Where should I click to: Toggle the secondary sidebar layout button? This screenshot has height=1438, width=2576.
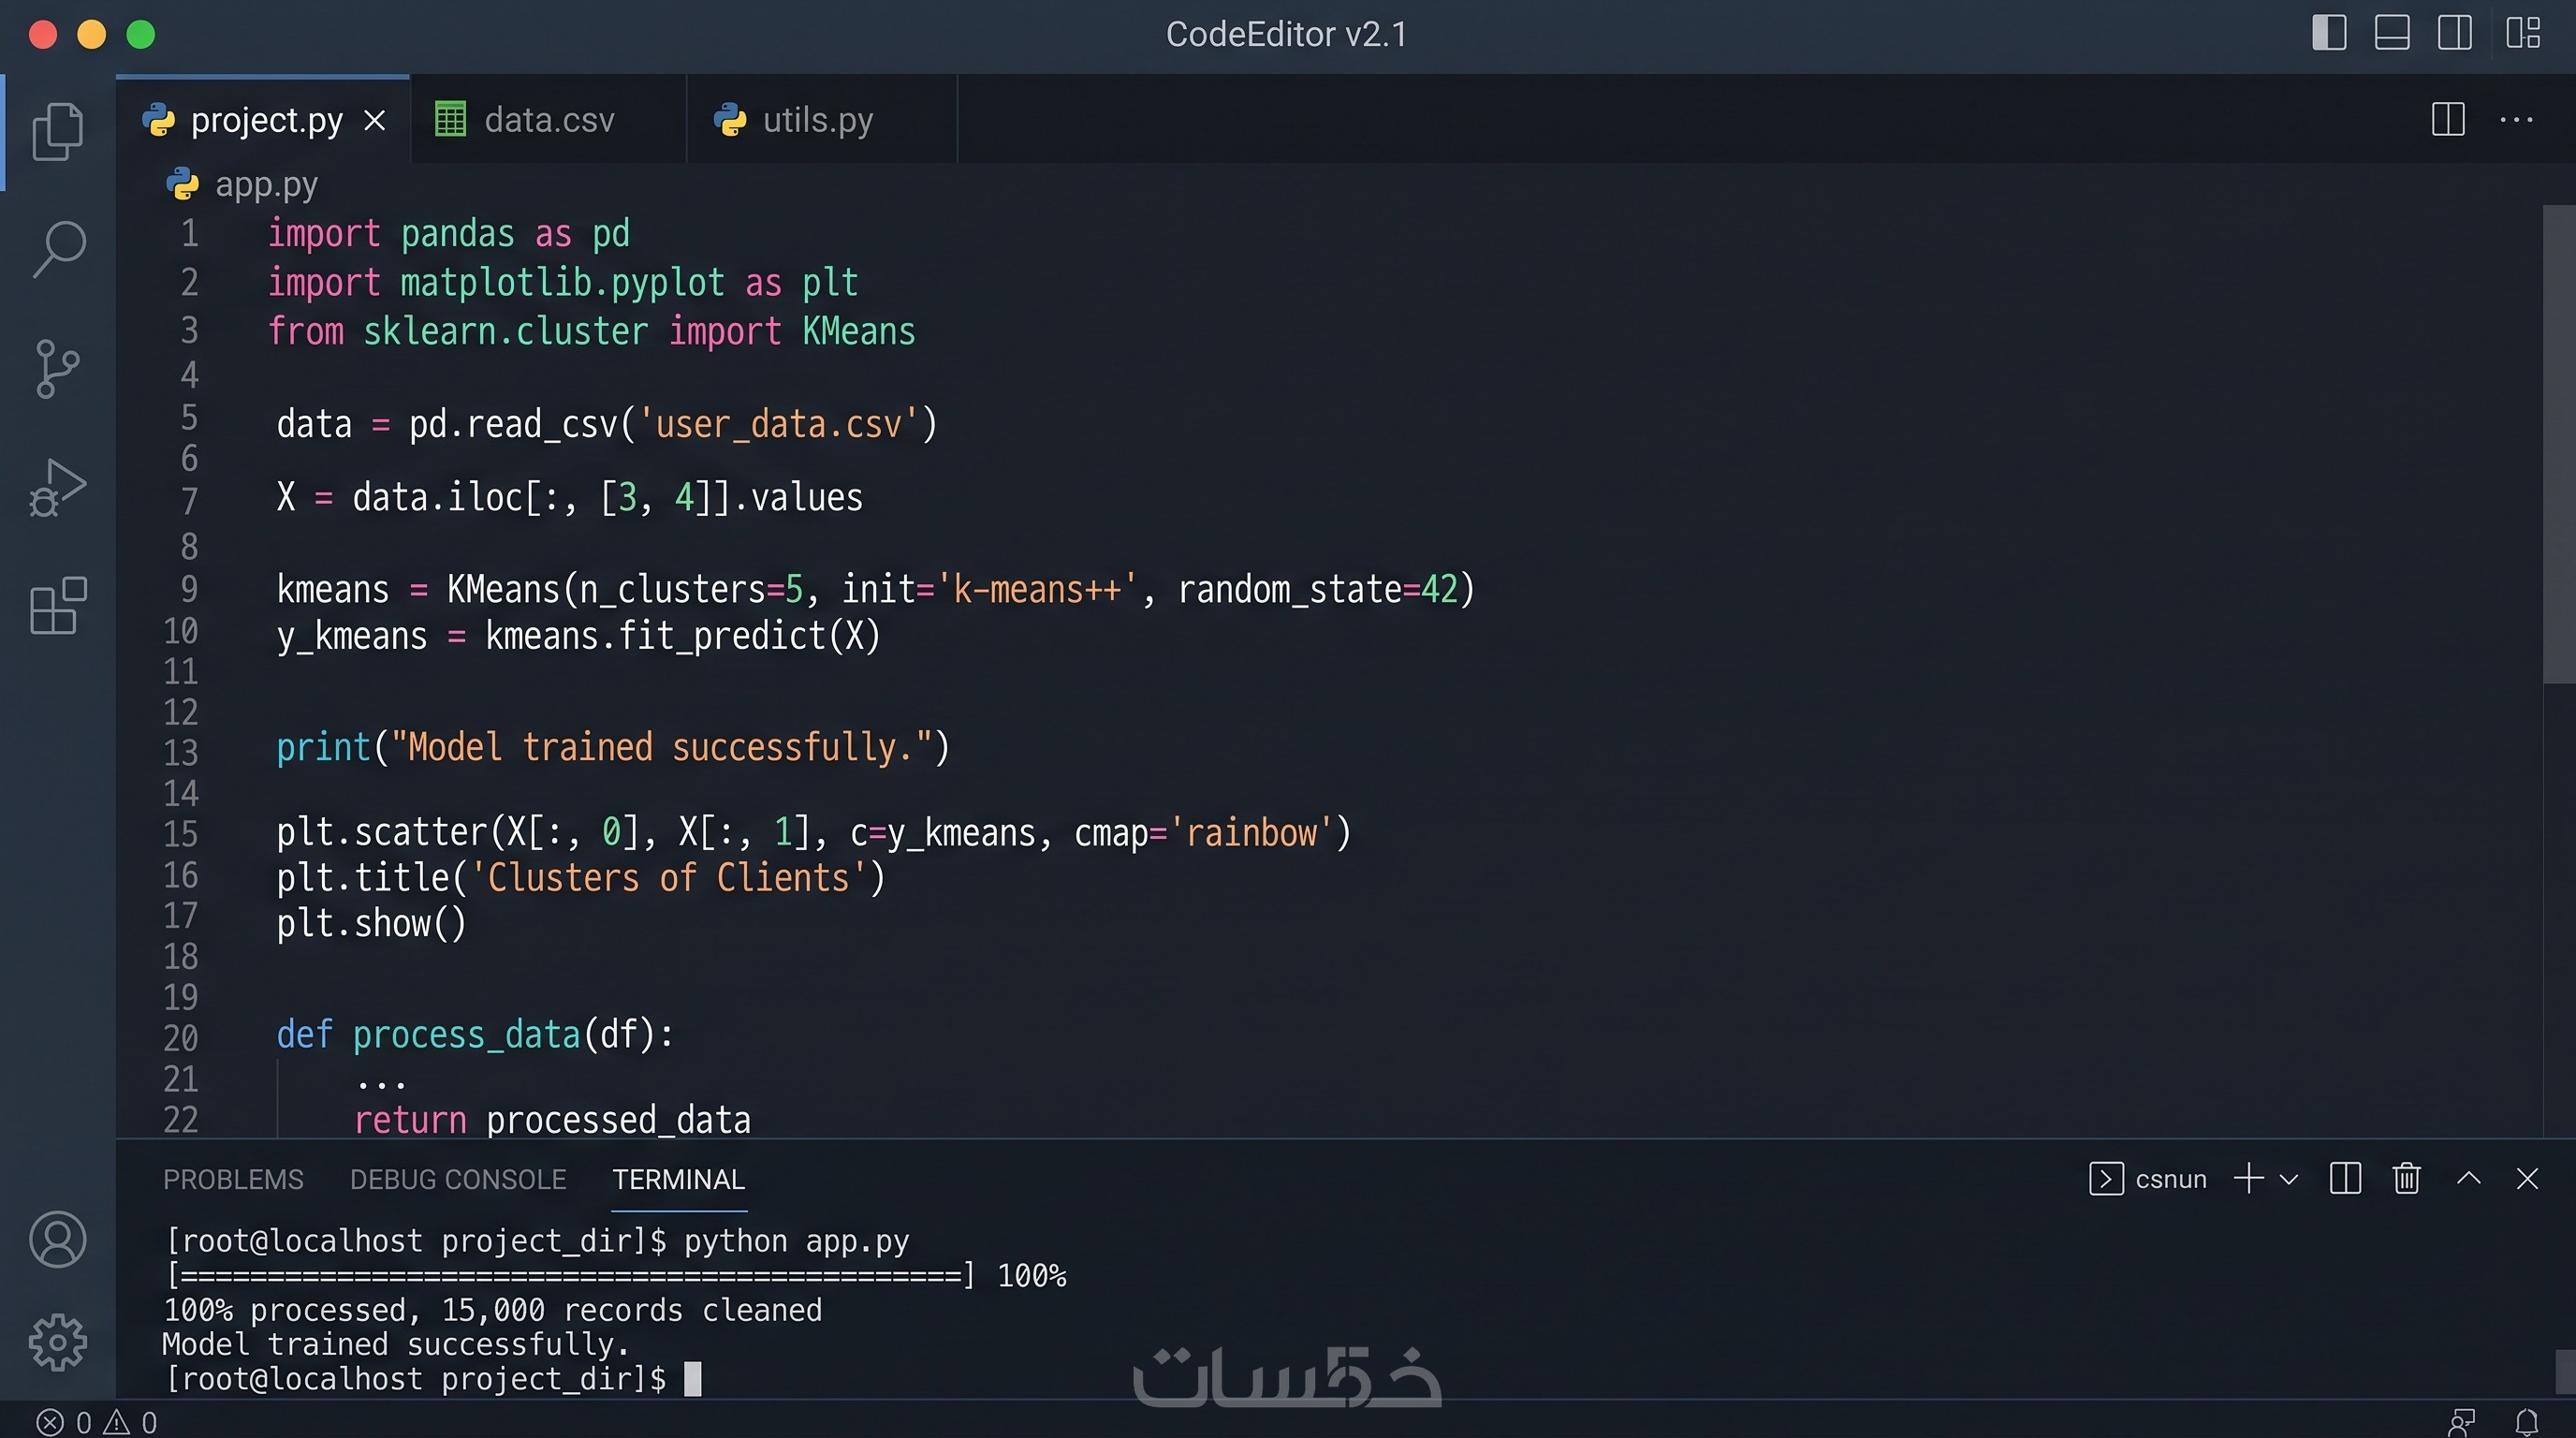(x=2455, y=33)
